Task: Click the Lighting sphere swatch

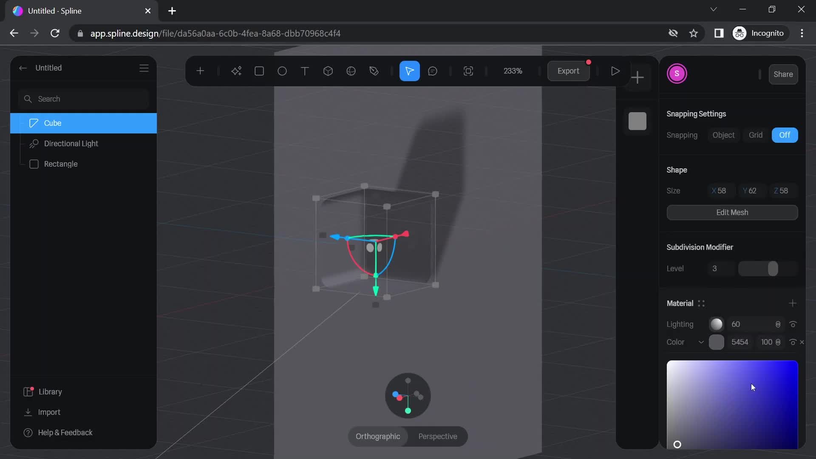Action: (717, 324)
